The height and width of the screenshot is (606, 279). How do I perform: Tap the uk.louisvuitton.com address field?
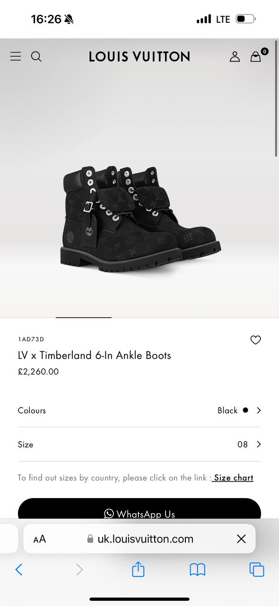click(x=139, y=539)
